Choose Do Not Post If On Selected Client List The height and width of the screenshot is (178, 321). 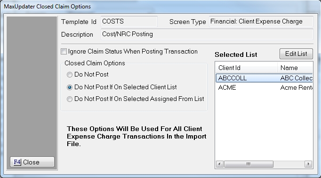point(70,87)
